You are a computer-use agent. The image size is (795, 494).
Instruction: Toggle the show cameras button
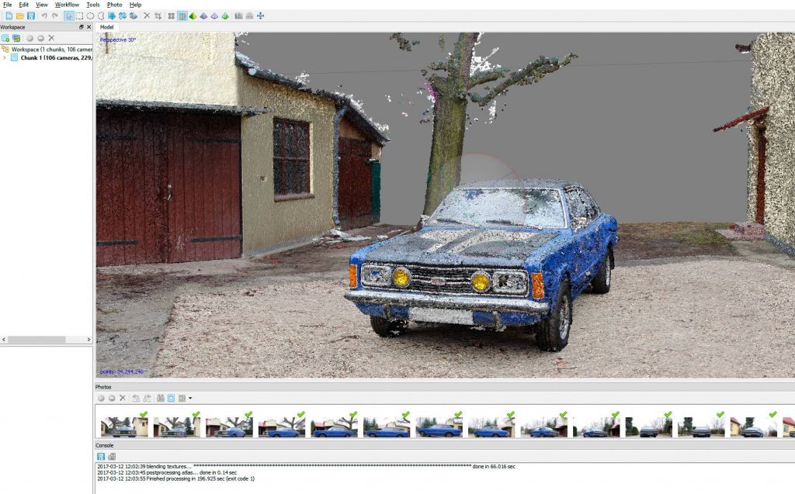pyautogui.click(x=238, y=16)
